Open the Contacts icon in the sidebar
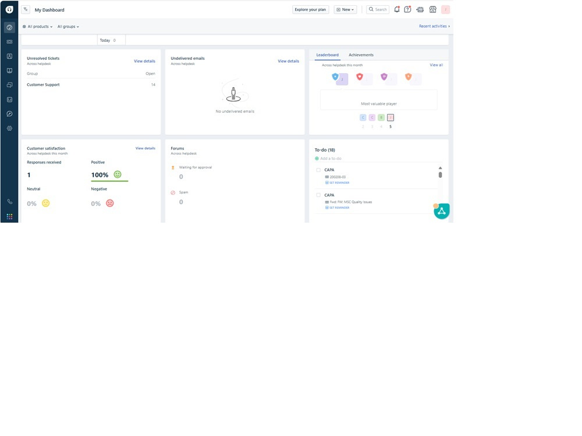Image resolution: width=582 pixels, height=436 pixels. point(10,56)
